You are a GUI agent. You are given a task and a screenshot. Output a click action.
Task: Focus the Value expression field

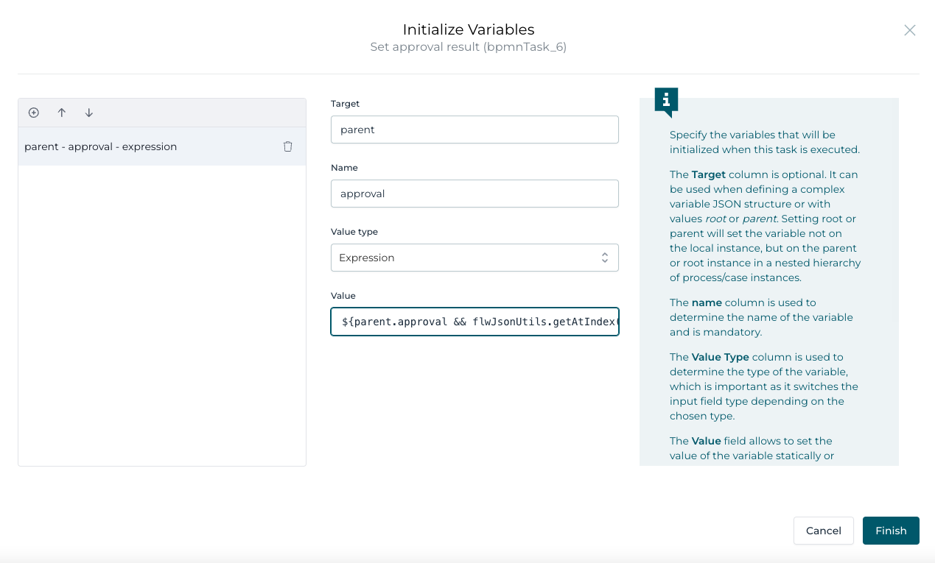474,322
